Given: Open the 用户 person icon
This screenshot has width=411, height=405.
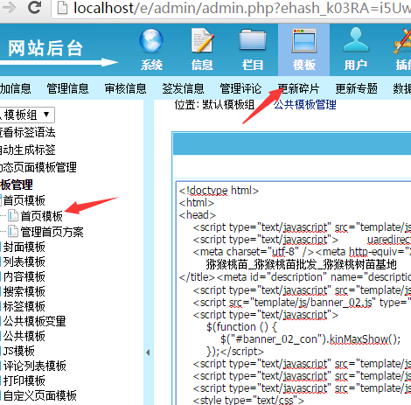Looking at the screenshot, I should [x=355, y=50].
